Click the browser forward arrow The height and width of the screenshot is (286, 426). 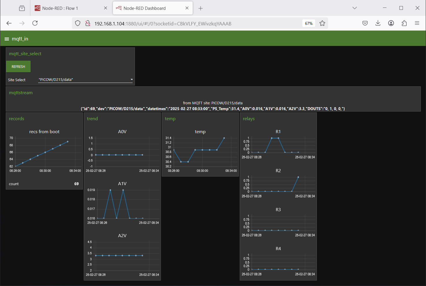coord(22,23)
